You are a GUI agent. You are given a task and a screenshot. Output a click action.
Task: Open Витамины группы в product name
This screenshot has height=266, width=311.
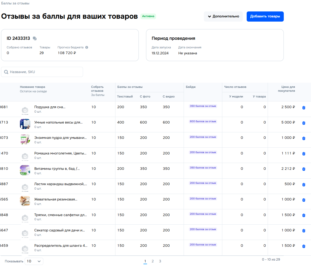pos(57,168)
